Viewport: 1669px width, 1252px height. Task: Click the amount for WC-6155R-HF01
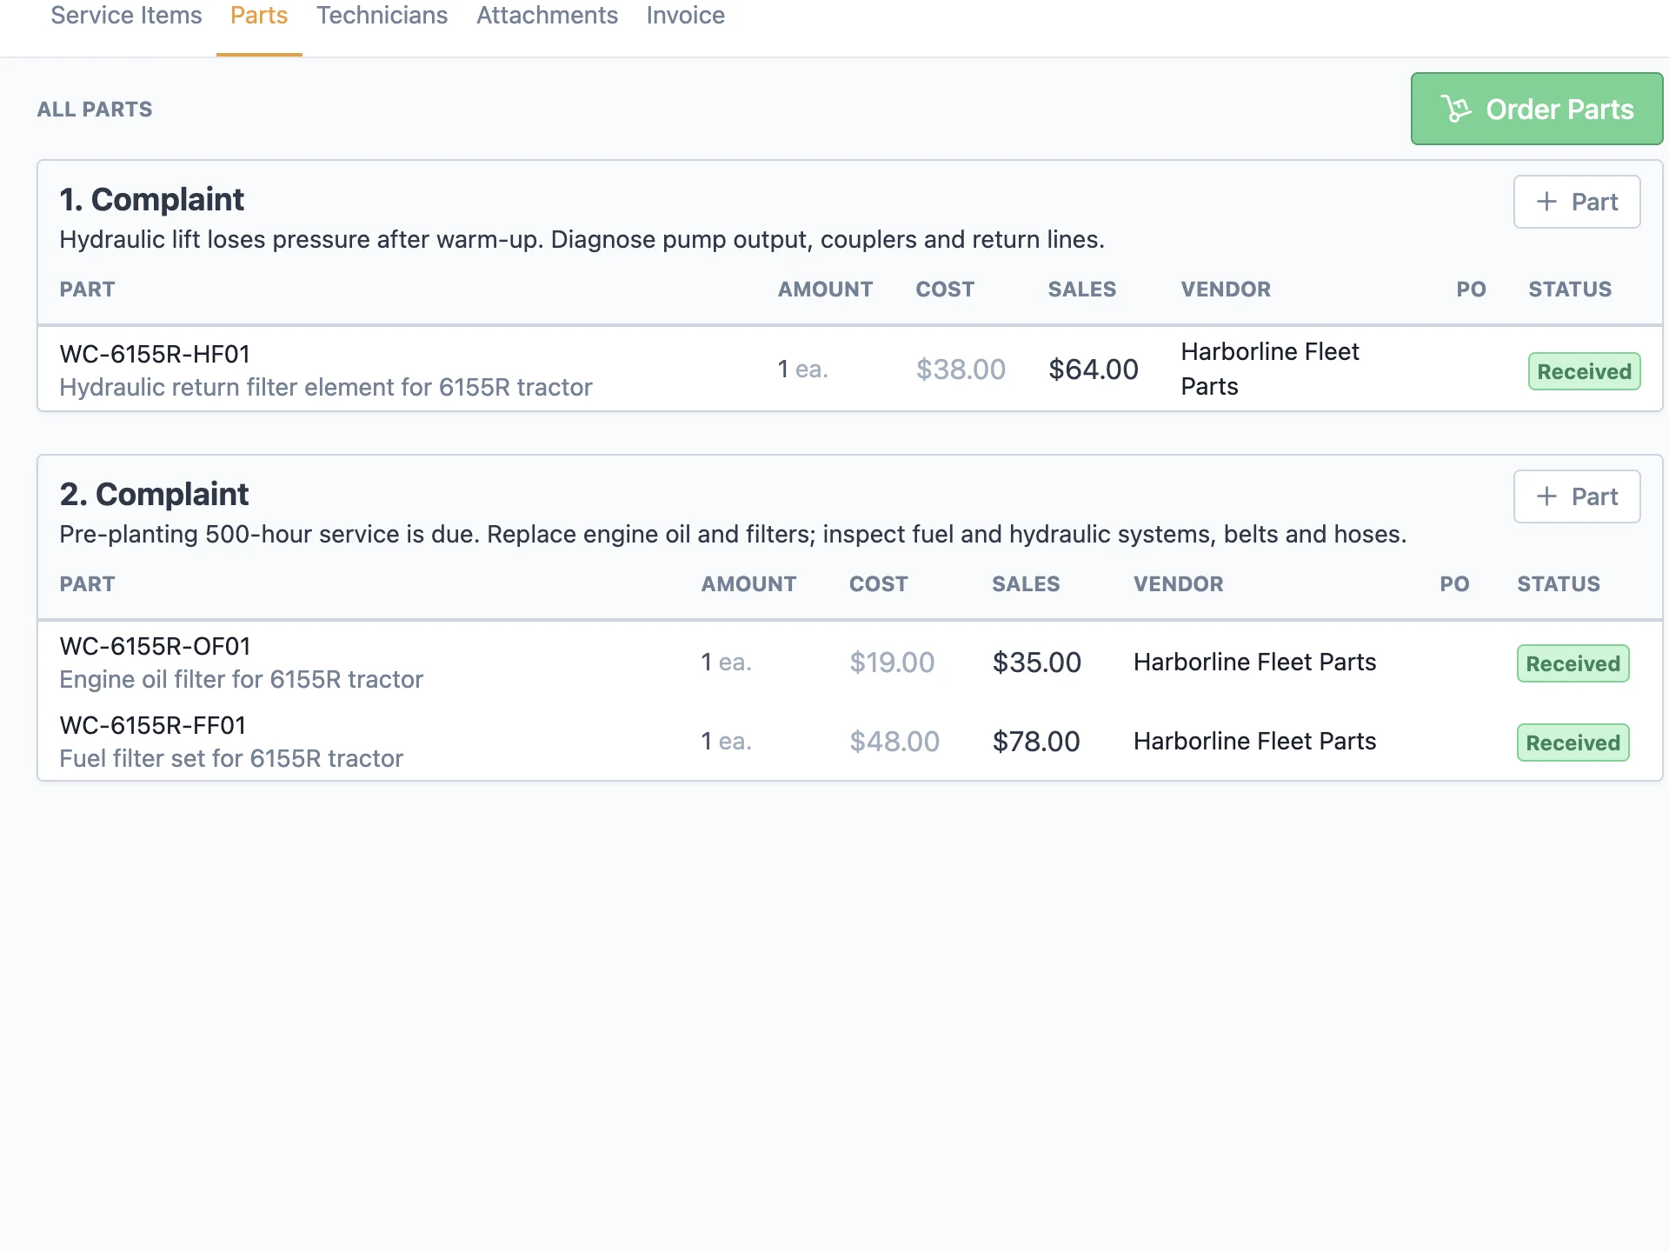802,370
